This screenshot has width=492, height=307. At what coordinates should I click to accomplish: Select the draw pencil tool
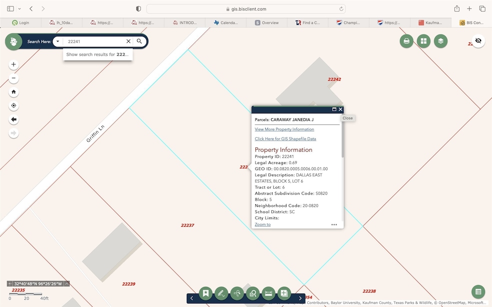[221, 293]
